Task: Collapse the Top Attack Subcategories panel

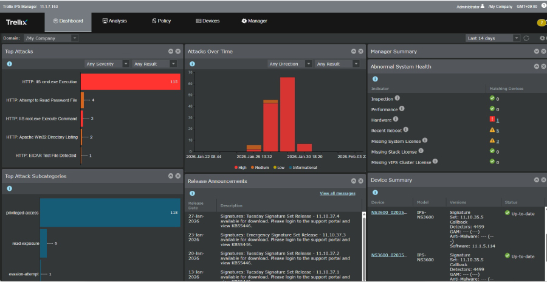Action: click(x=171, y=176)
